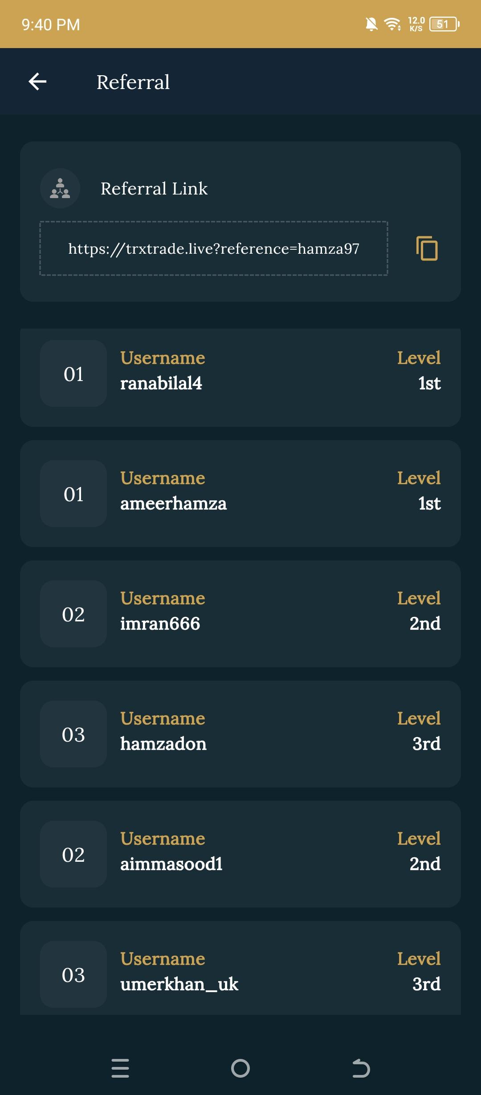Click the referral link URL text
481x1095 pixels.
point(214,248)
